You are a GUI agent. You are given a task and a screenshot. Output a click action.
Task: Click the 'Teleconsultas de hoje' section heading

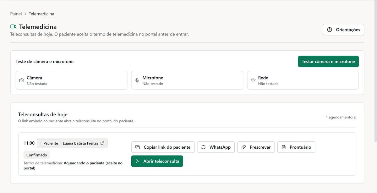click(x=43, y=114)
